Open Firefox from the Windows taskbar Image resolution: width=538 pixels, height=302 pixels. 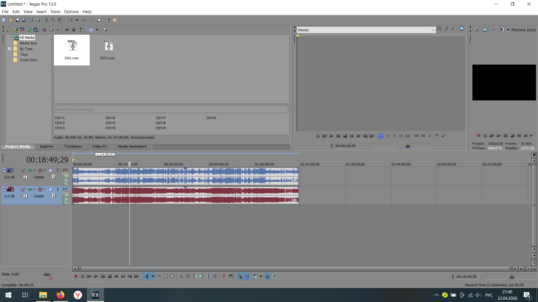tap(60, 295)
